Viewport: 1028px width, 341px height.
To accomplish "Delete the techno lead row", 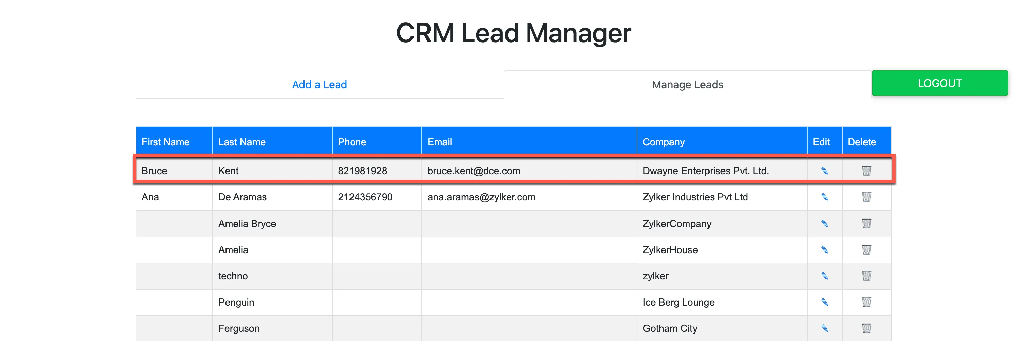I will click(866, 276).
